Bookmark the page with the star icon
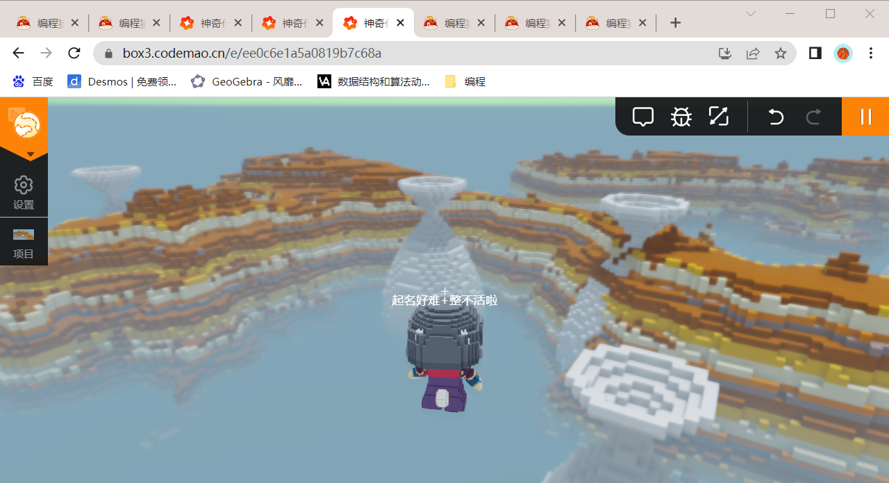Screen dimensions: 889x483 (781, 54)
